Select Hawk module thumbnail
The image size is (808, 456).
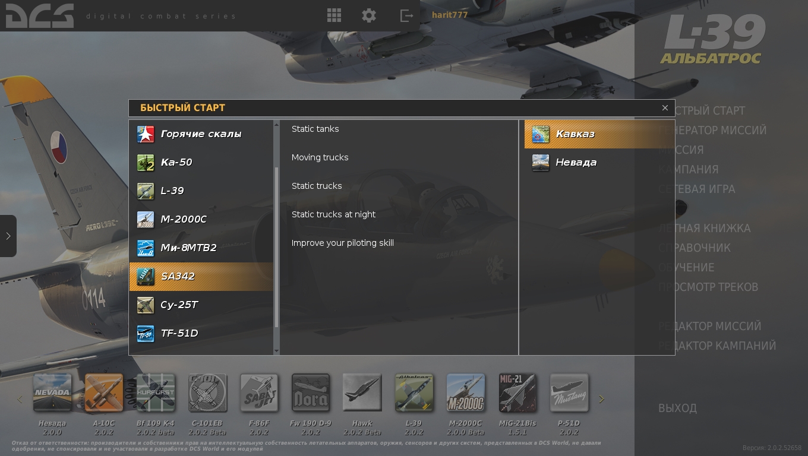(362, 392)
